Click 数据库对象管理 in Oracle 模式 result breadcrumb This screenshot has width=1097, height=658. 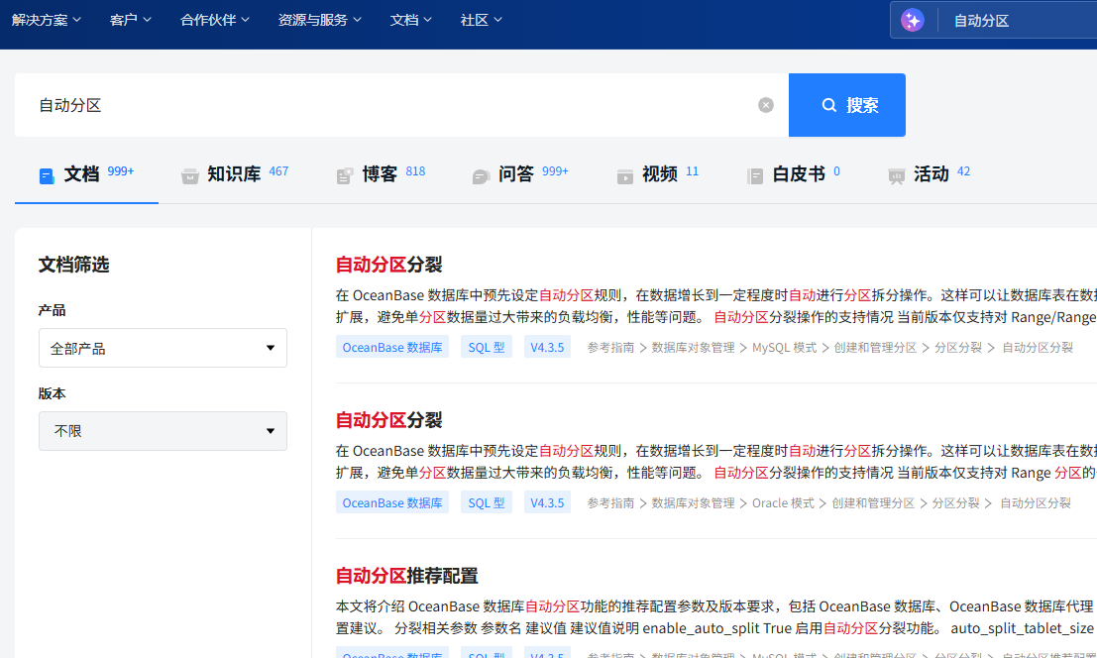[694, 503]
